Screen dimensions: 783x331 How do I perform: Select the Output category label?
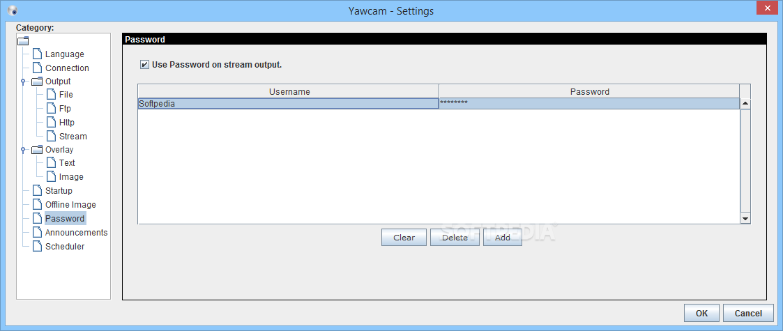tap(58, 82)
